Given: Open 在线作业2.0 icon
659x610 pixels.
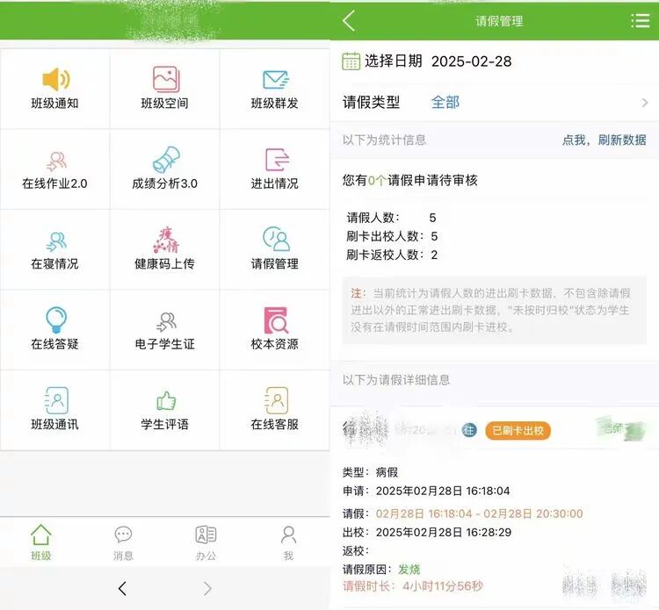Looking at the screenshot, I should point(56,162).
